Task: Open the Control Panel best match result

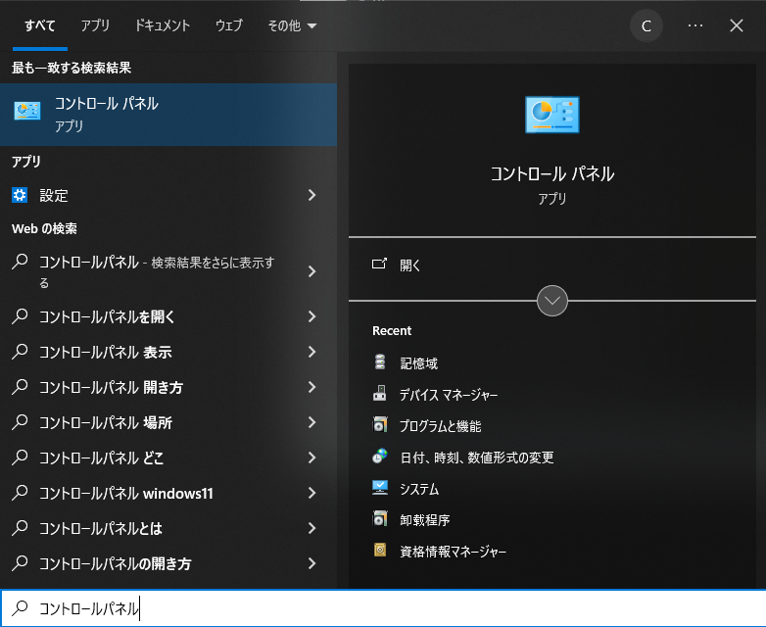Action: [x=168, y=115]
